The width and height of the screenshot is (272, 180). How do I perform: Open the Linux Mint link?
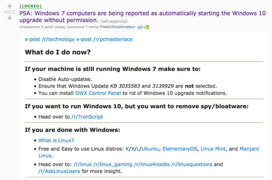(x=213, y=149)
